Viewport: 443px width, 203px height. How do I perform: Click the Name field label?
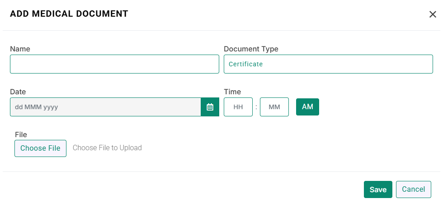[20, 49]
